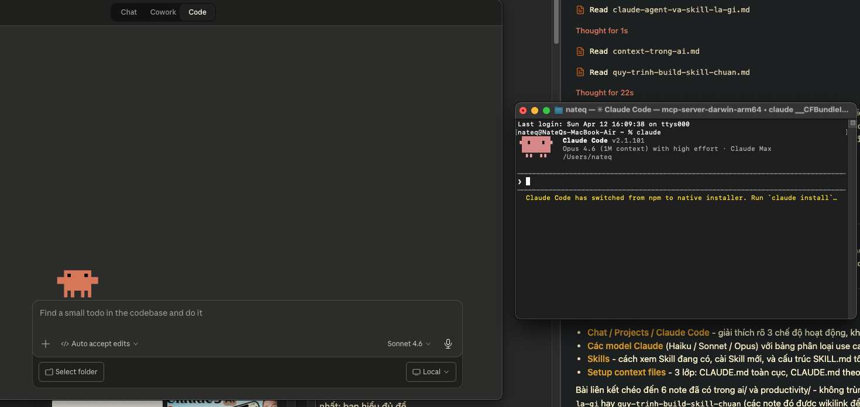Screen dimensions: 860x407
Task: Switch to the Chat tab
Action: pyautogui.click(x=129, y=12)
